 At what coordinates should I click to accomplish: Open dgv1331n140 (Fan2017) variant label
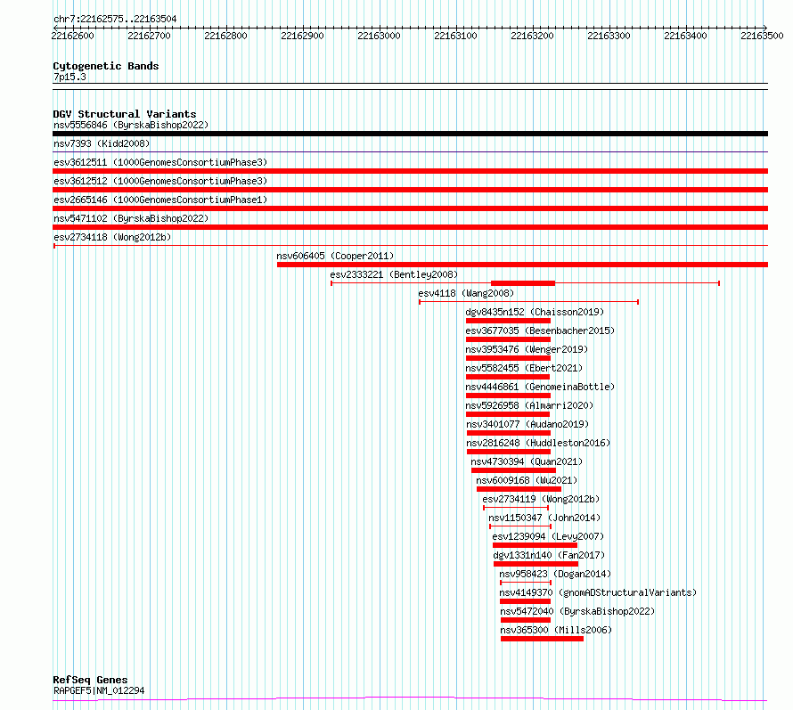(549, 555)
